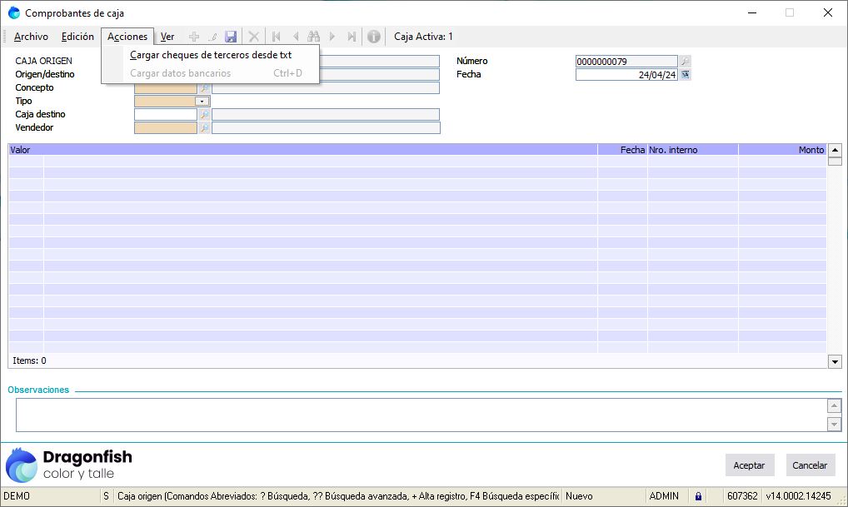Click the Dragonfish logo at bottom left

69,465
